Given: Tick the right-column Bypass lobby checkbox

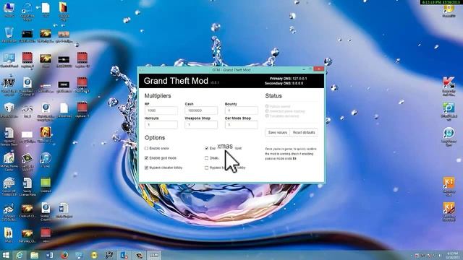Looking at the screenshot, I should (206, 168).
